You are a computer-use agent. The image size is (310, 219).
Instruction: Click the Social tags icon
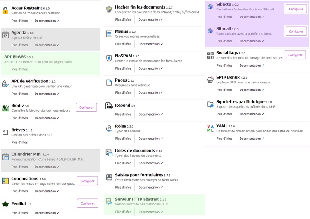210,56
